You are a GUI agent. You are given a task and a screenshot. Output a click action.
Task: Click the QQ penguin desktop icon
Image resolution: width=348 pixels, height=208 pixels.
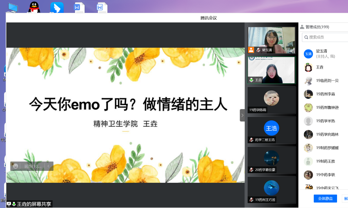click(34, 8)
